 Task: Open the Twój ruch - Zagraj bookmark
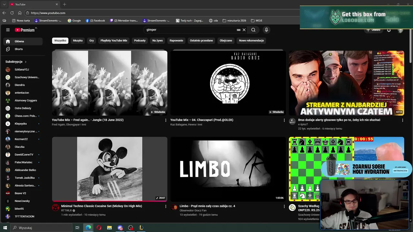pos(189,20)
